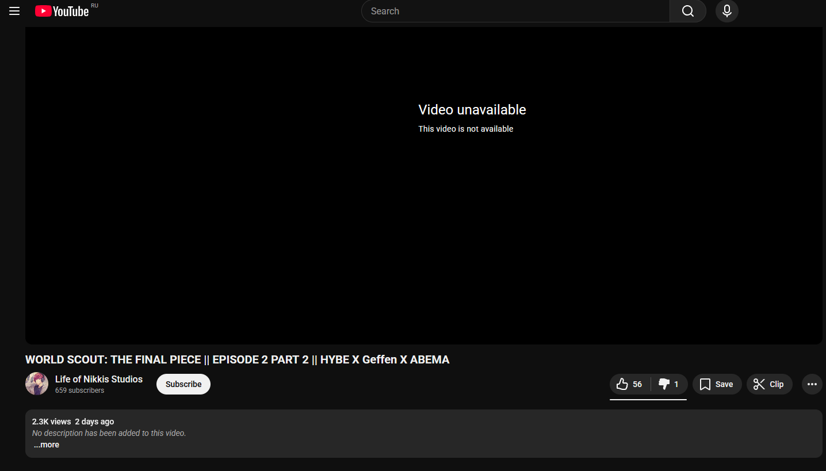Like this video
826x471 pixels.
(630, 384)
